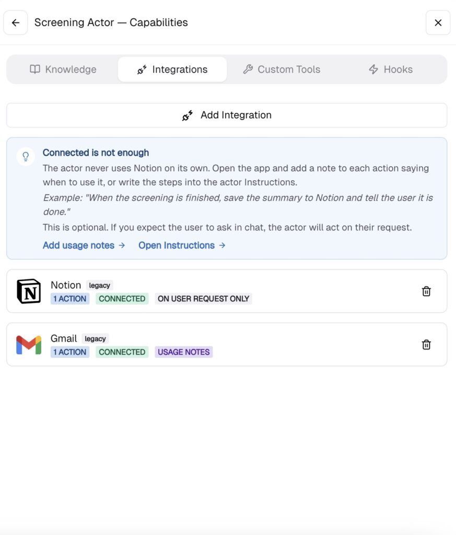Close the Capabilities panel
The height and width of the screenshot is (535, 456).
coord(438,22)
